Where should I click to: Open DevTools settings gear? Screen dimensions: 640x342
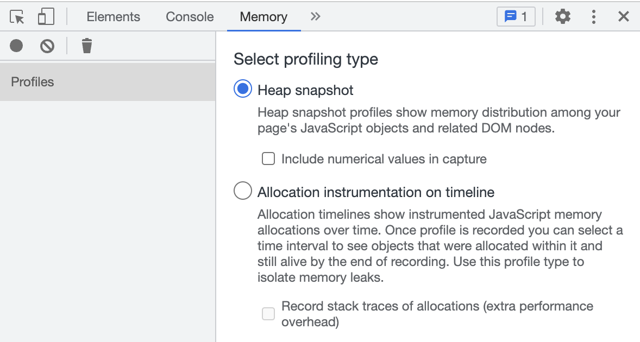point(563,17)
